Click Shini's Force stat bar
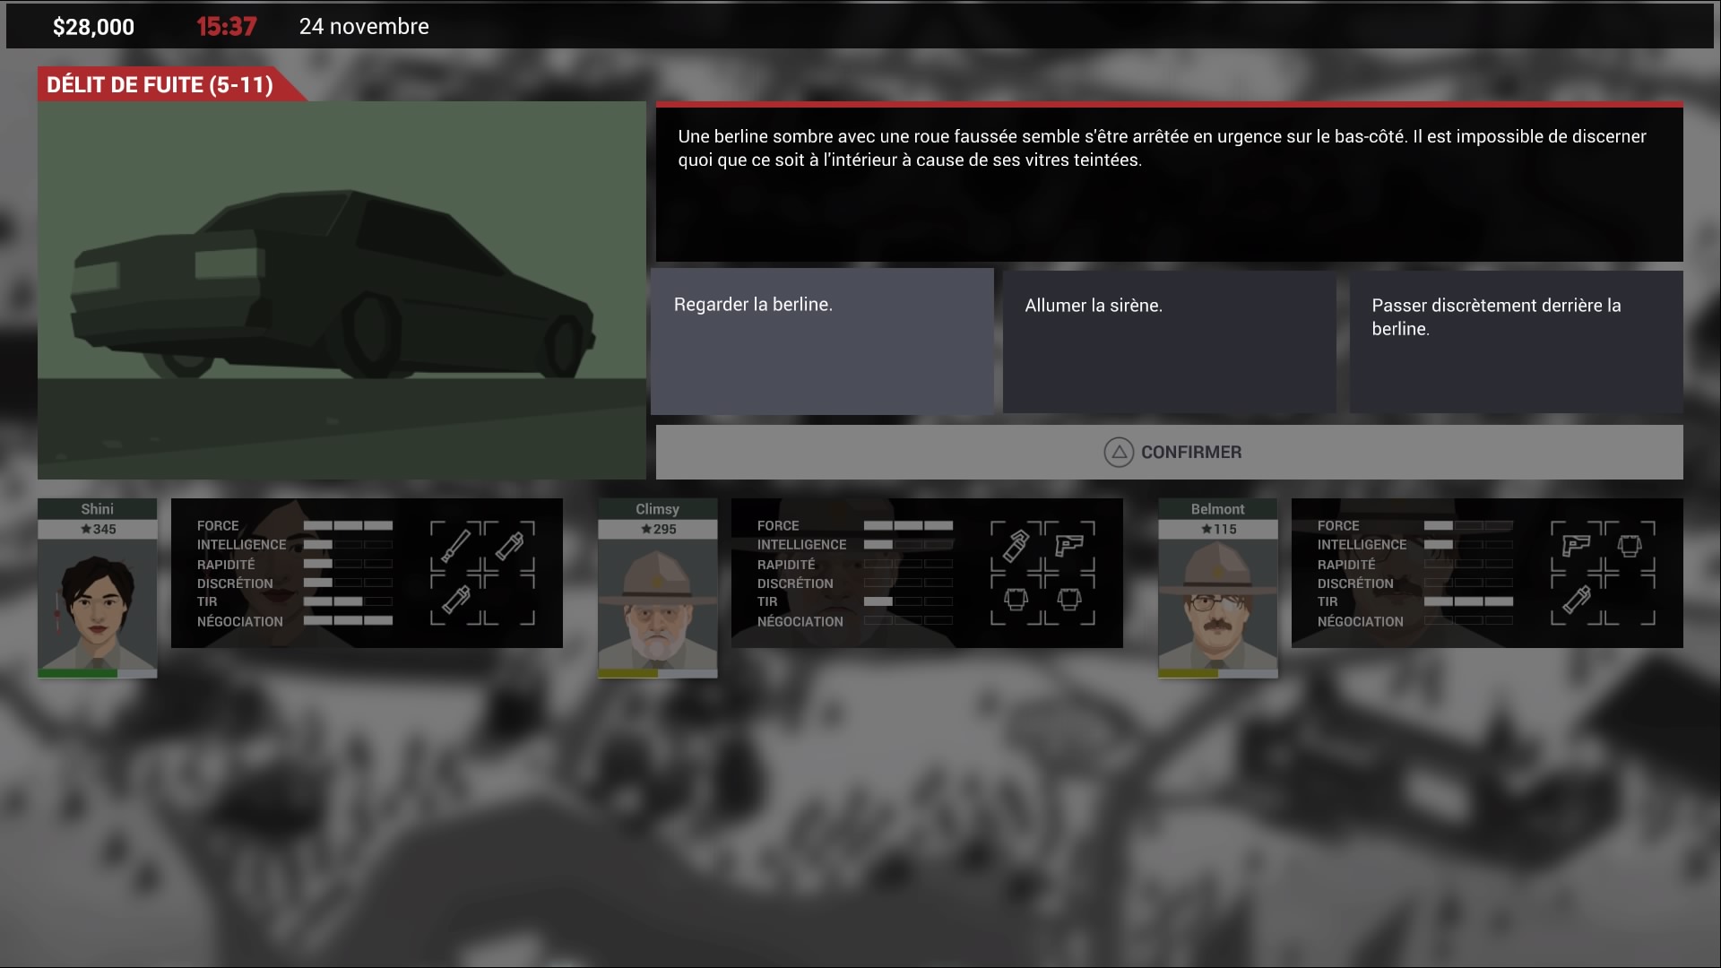1721x968 pixels. (x=348, y=526)
